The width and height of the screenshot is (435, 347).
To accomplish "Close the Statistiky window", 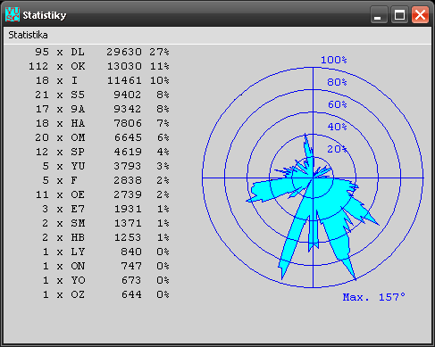I will 420,14.
